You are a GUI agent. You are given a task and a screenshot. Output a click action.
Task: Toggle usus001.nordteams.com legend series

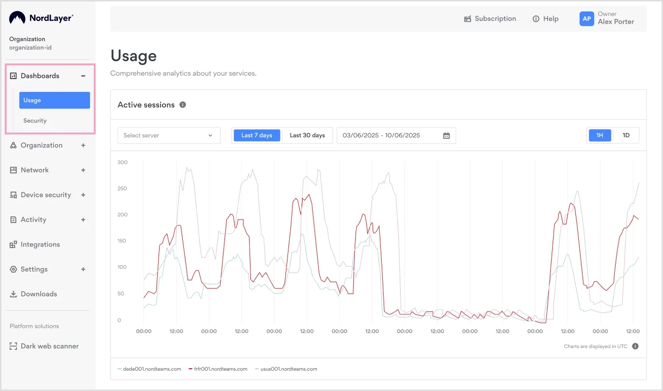coord(286,369)
